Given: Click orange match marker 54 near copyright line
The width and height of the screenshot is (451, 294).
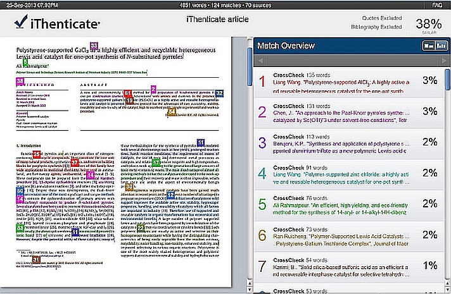Looking at the screenshot, I should click(x=172, y=112).
